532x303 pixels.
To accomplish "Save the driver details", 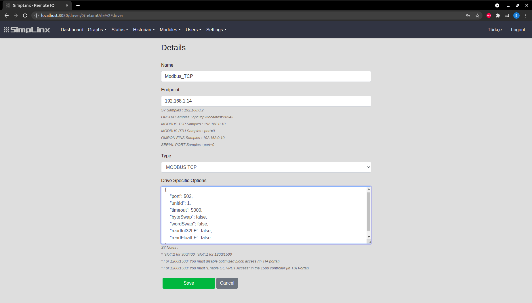I will 188,283.
